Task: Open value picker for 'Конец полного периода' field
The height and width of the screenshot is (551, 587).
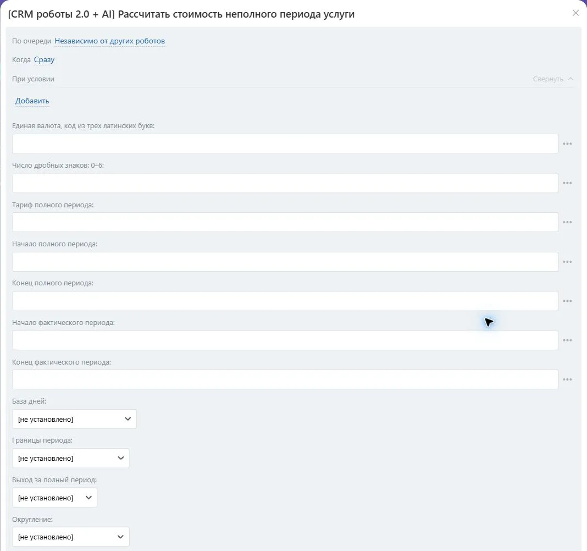Action: [567, 301]
